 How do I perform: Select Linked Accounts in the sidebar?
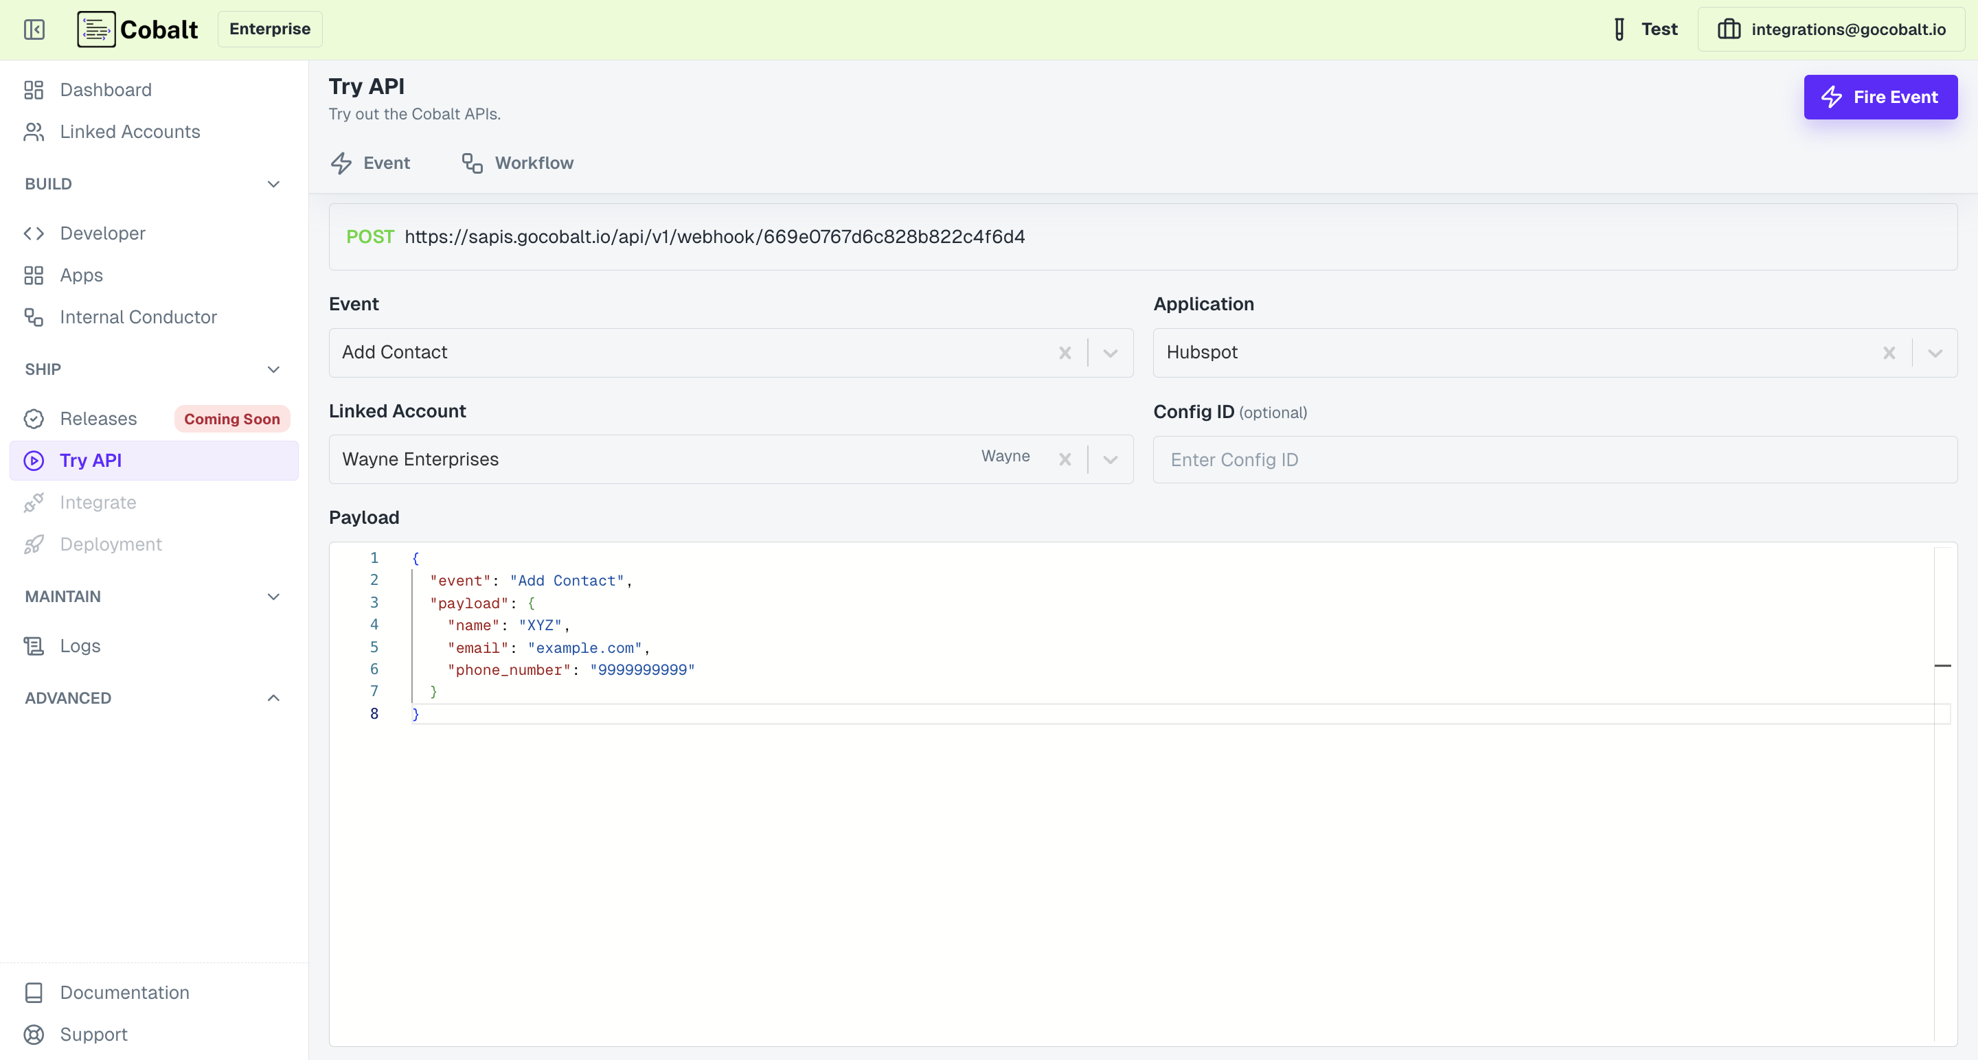pos(129,131)
